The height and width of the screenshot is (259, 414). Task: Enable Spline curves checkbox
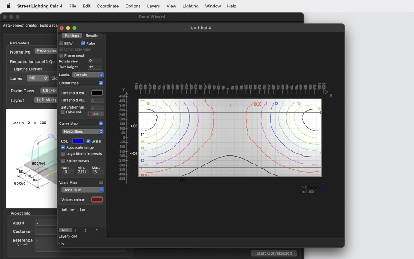[x=63, y=161]
